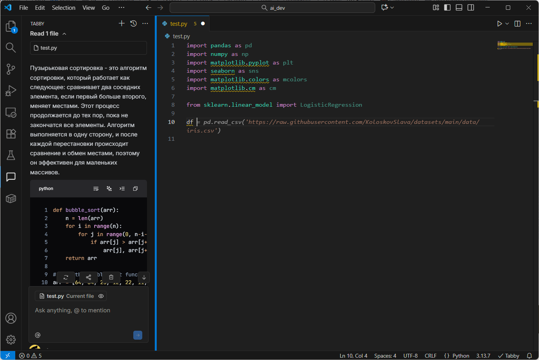Copy the python code block
Screen dimensions: 539x360
pos(135,189)
